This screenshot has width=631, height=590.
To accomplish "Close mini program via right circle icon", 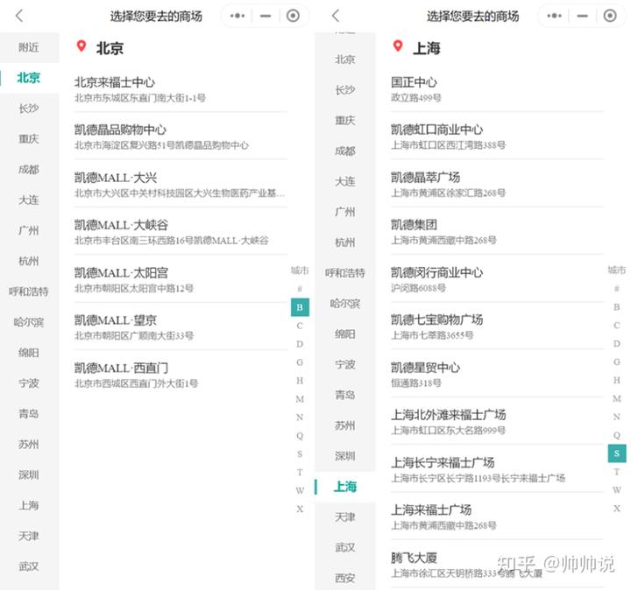I will coord(610,16).
